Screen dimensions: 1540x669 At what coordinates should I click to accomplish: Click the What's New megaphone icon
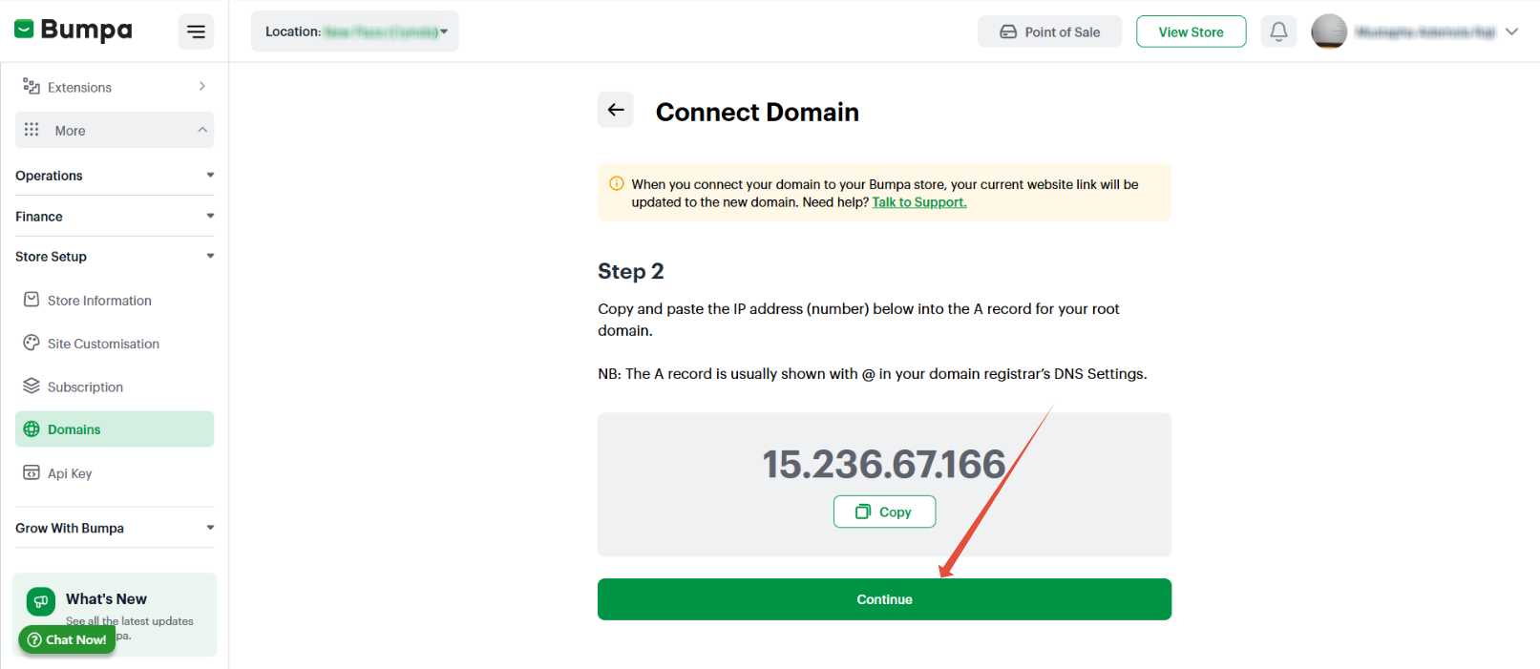(40, 601)
